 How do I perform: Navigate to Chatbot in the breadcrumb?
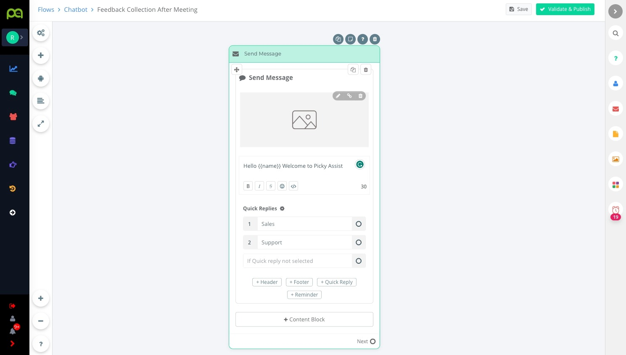(x=76, y=10)
